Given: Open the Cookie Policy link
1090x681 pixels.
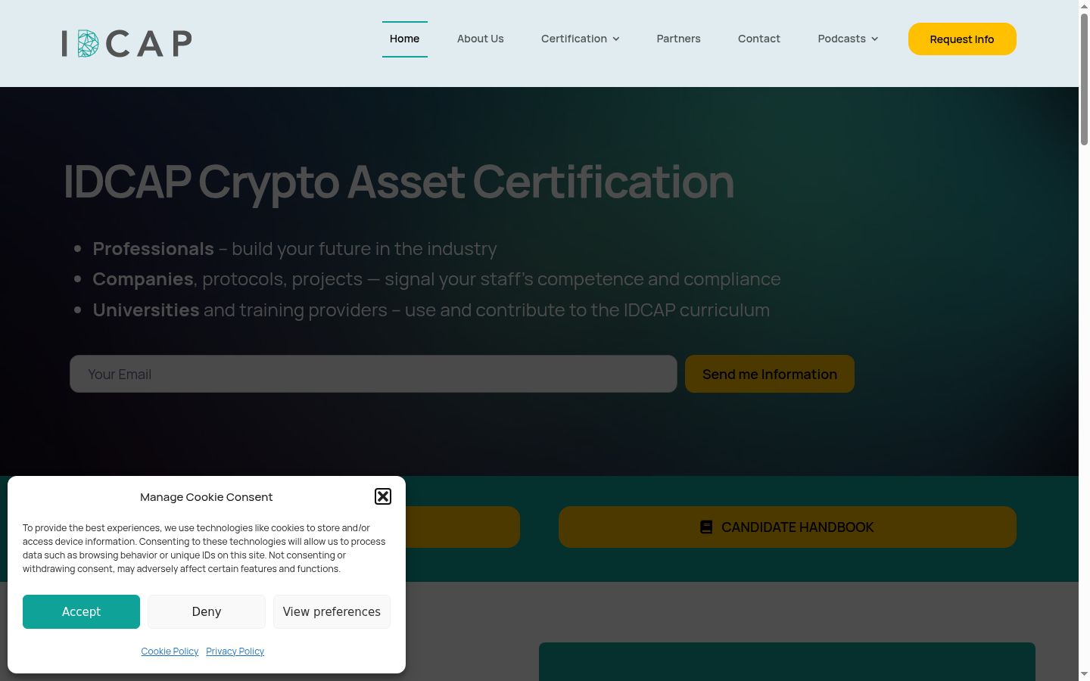Looking at the screenshot, I should pyautogui.click(x=170, y=651).
